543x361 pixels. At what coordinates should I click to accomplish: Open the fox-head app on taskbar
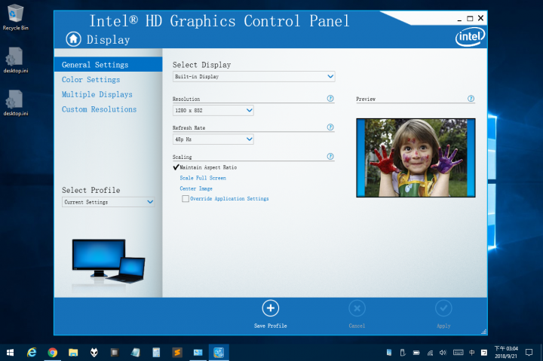[94, 353]
